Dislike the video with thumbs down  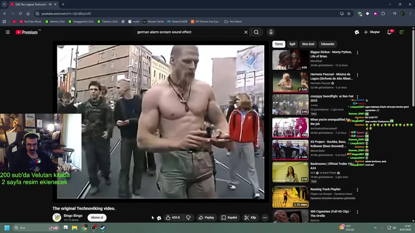pos(188,217)
